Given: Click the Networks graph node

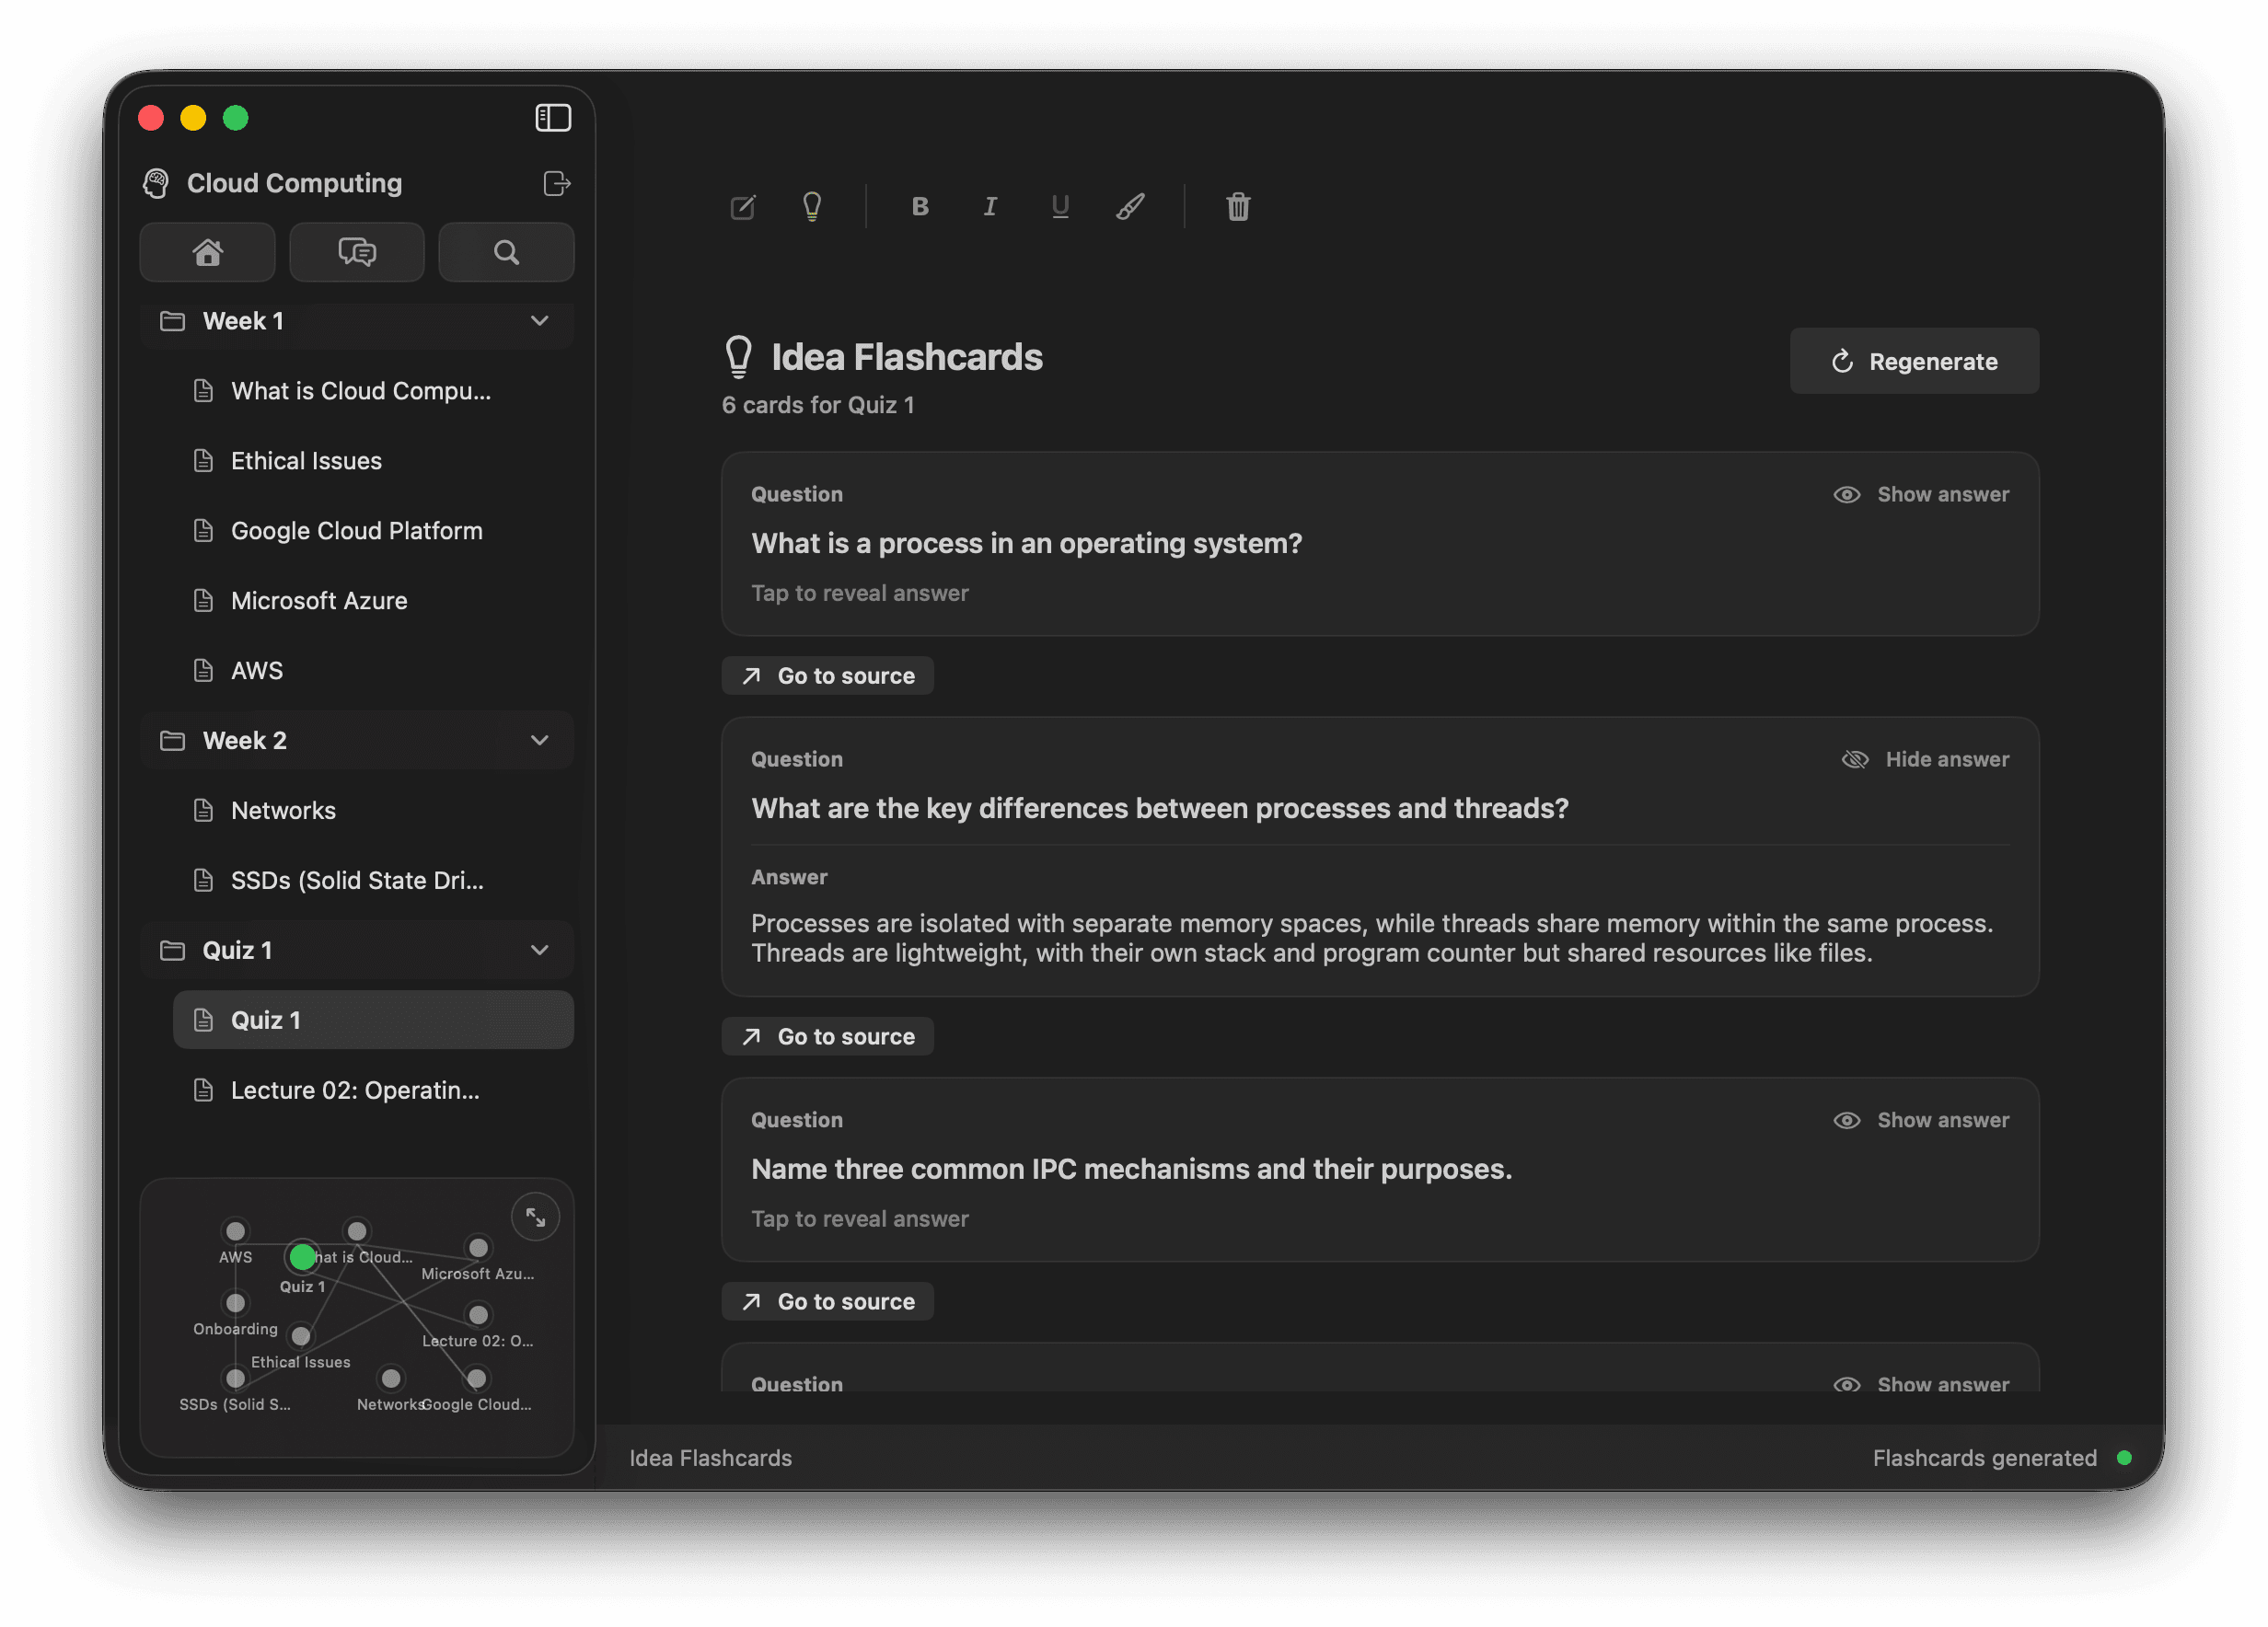Looking at the screenshot, I should click(x=391, y=1379).
